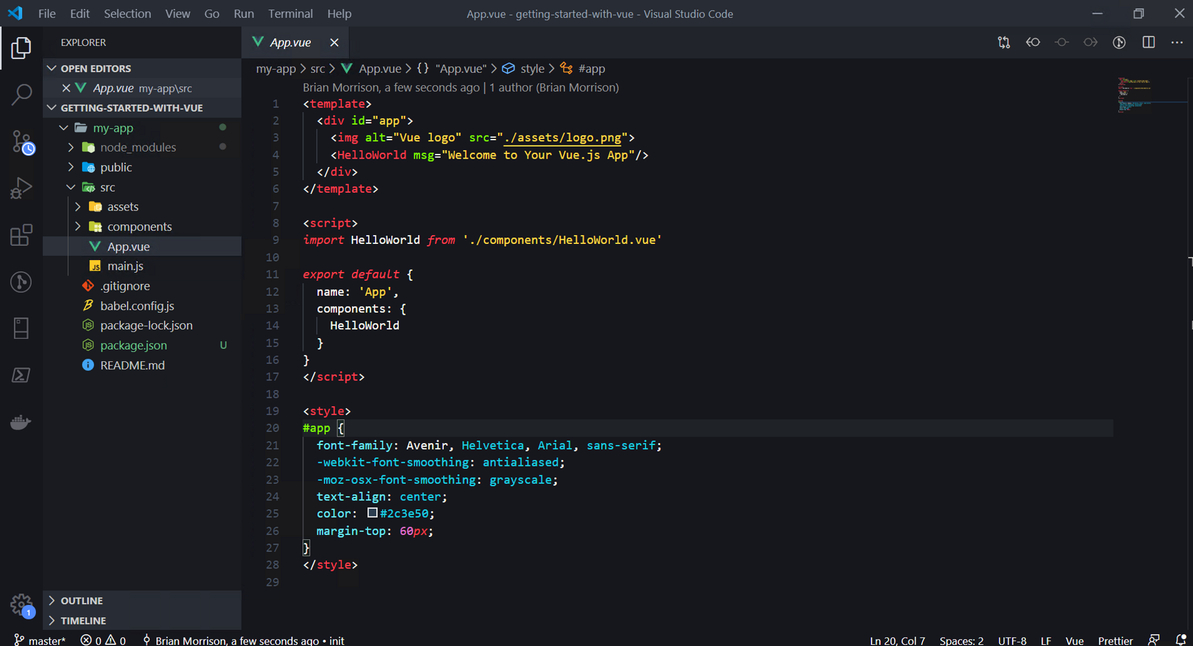This screenshot has width=1193, height=646.
Task: Close App.vue in Open Editors list
Action: pyautogui.click(x=66, y=88)
